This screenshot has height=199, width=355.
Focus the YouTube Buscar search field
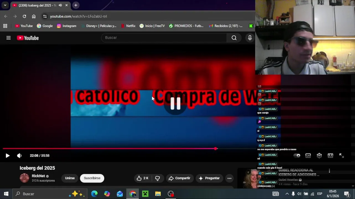[x=164, y=38]
